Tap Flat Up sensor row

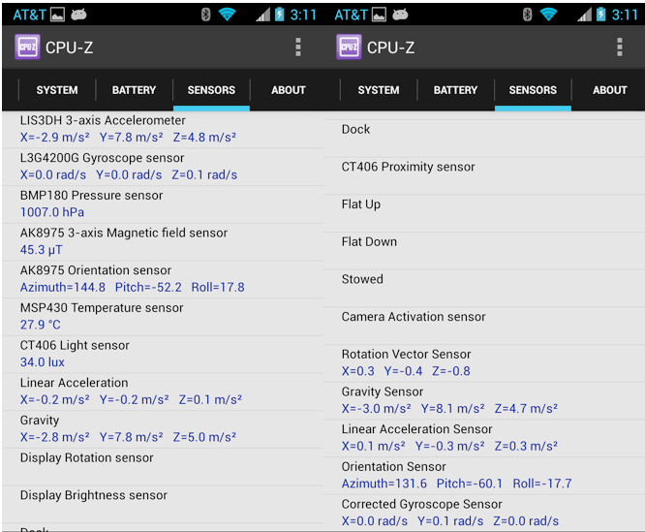[x=484, y=213]
